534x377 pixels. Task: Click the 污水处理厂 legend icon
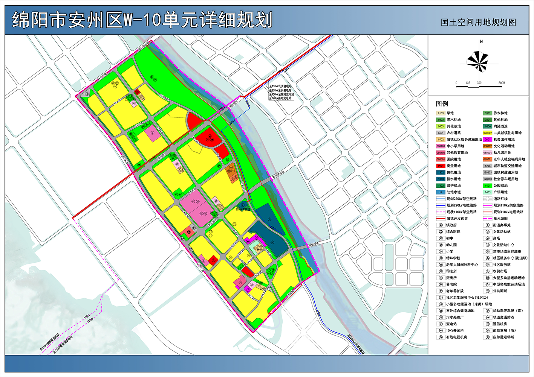pyautogui.click(x=440, y=317)
